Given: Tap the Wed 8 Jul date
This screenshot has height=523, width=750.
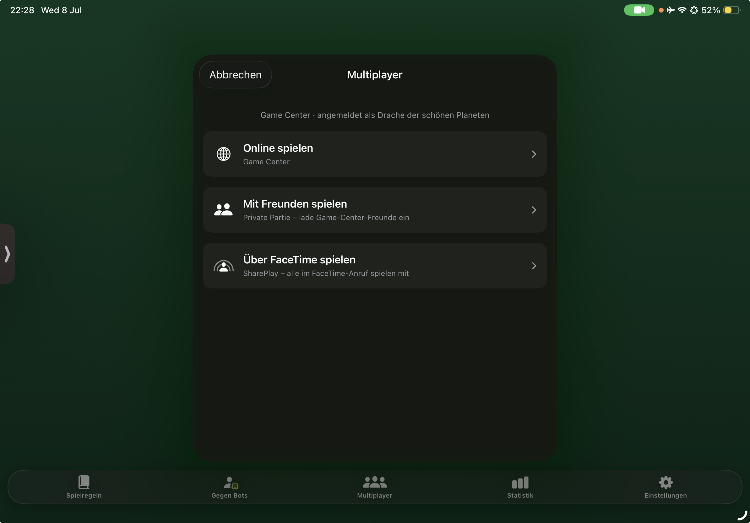Looking at the screenshot, I should click(62, 10).
